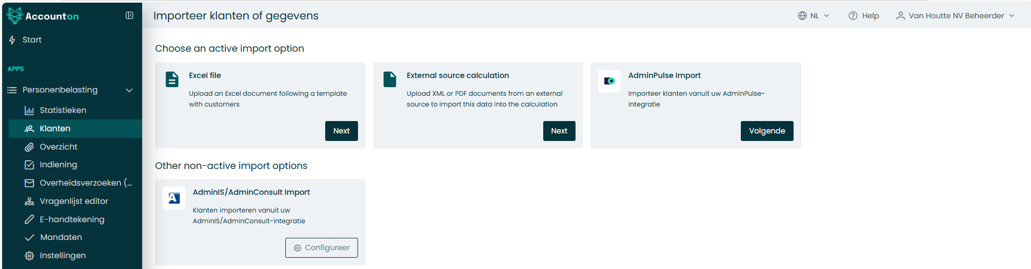
Task: Click the Excel file document icon
Action: point(172,79)
